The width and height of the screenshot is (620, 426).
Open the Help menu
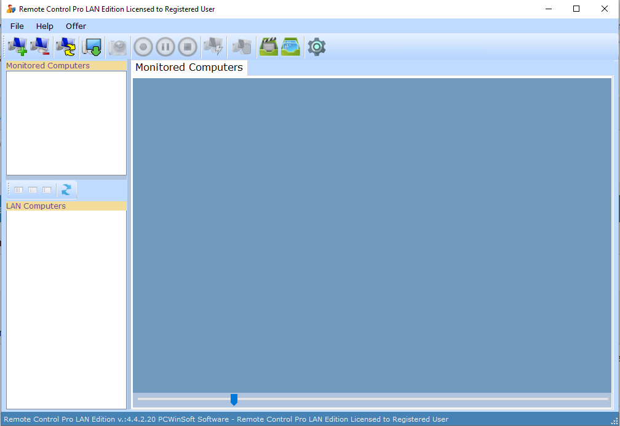coord(45,26)
